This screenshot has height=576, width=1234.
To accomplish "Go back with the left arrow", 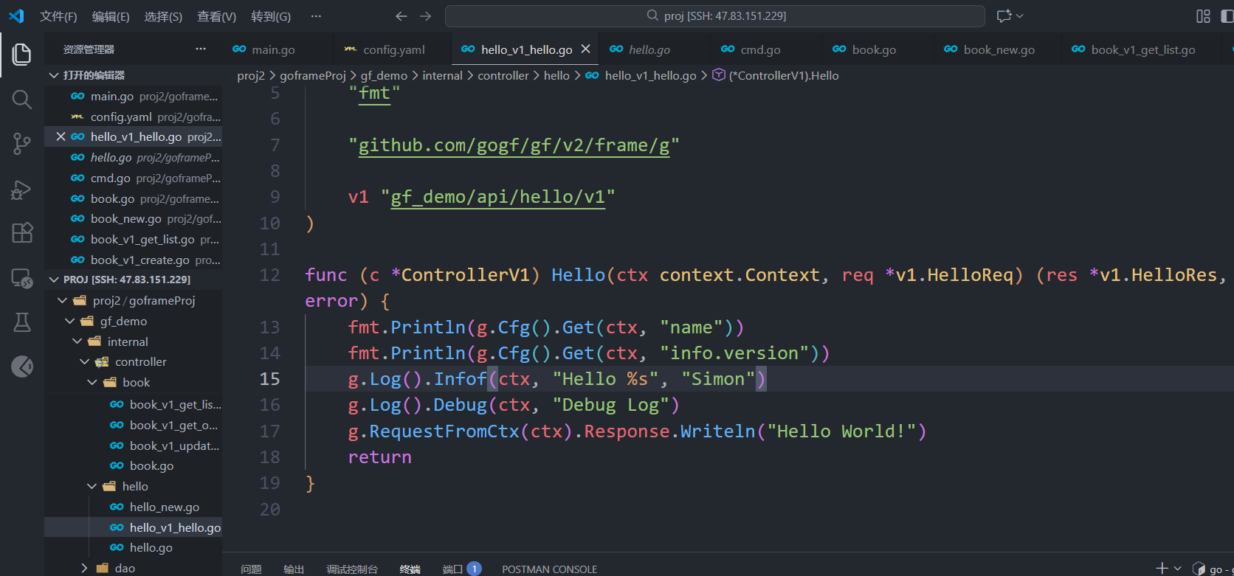I will [x=401, y=15].
